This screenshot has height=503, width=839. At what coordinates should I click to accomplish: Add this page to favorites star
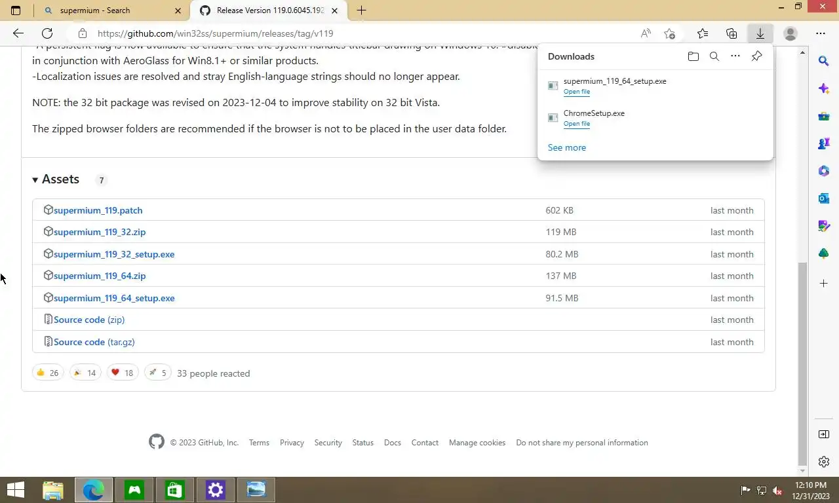pyautogui.click(x=669, y=33)
